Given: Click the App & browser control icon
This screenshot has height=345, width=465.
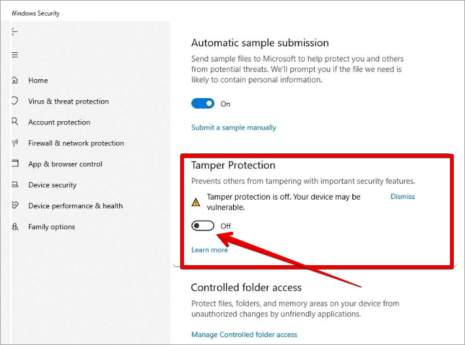Looking at the screenshot, I should coord(14,164).
